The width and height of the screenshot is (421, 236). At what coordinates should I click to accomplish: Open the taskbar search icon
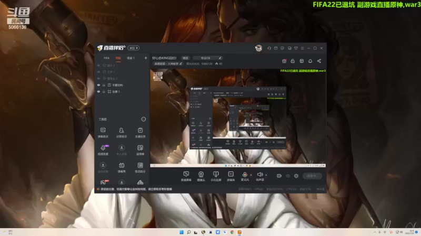coord(189,232)
